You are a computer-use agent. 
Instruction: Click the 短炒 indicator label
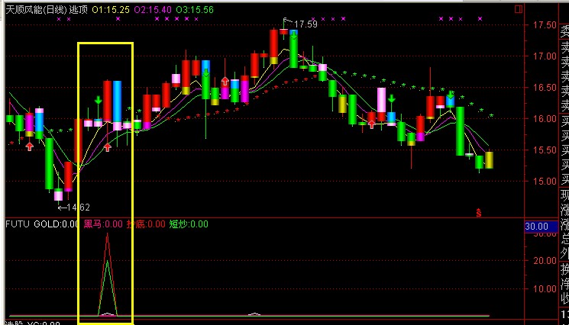point(188,224)
